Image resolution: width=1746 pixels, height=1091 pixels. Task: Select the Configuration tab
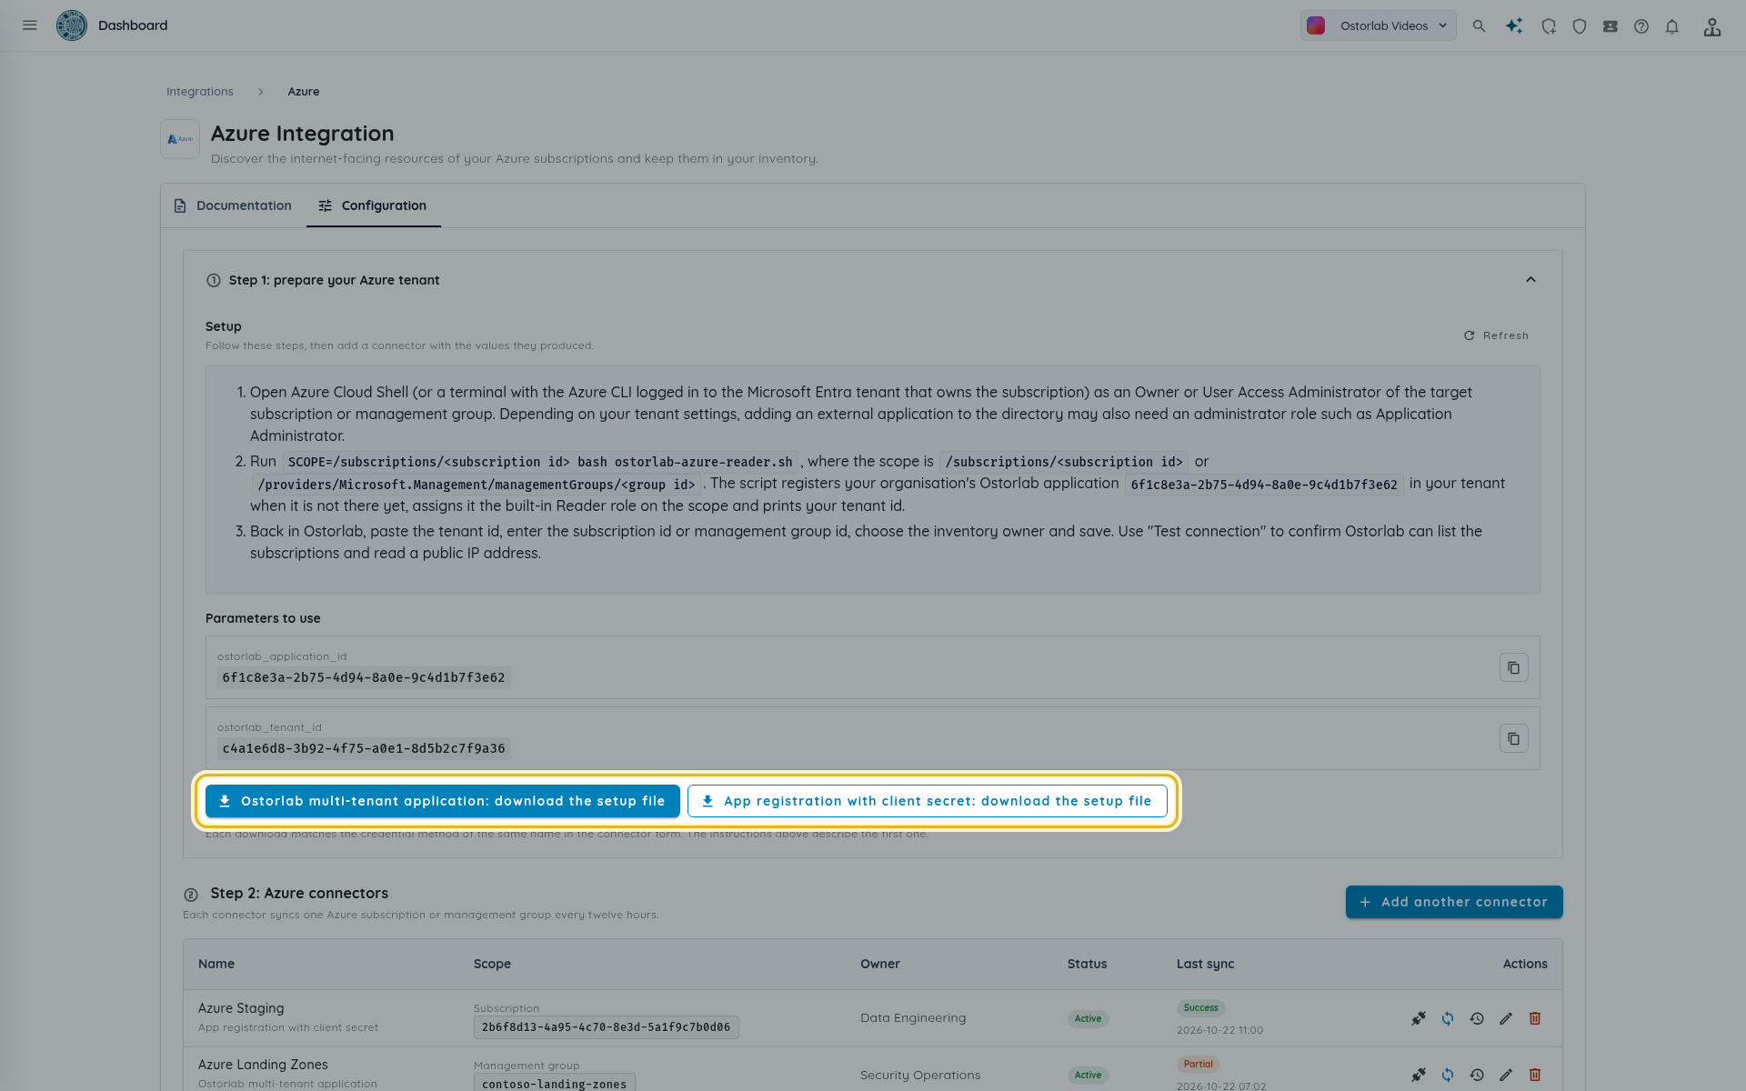coord(373,205)
